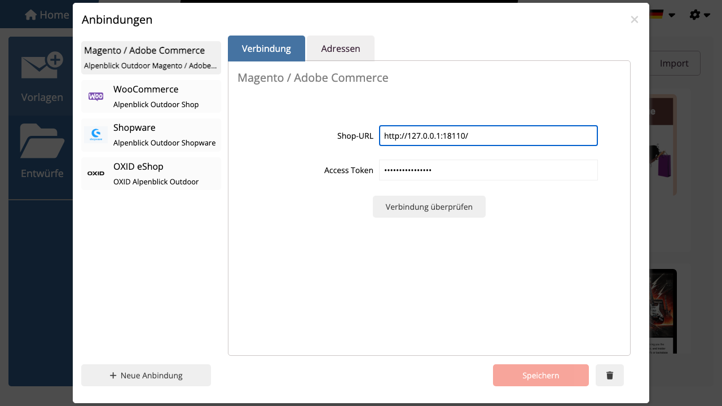This screenshot has width=722, height=406.
Task: Switch to the Adressen tab
Action: [x=341, y=48]
